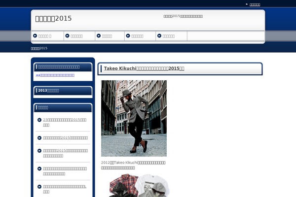Follow the sidebar link starting with double arrows

55,75
